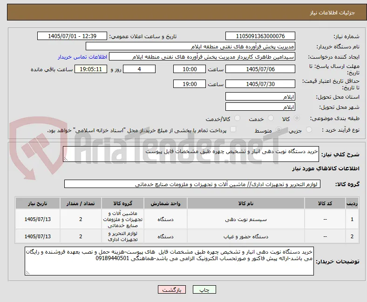Click the request creator field سیدامین طاهری
The height and width of the screenshot is (302, 367).
click(202, 57)
